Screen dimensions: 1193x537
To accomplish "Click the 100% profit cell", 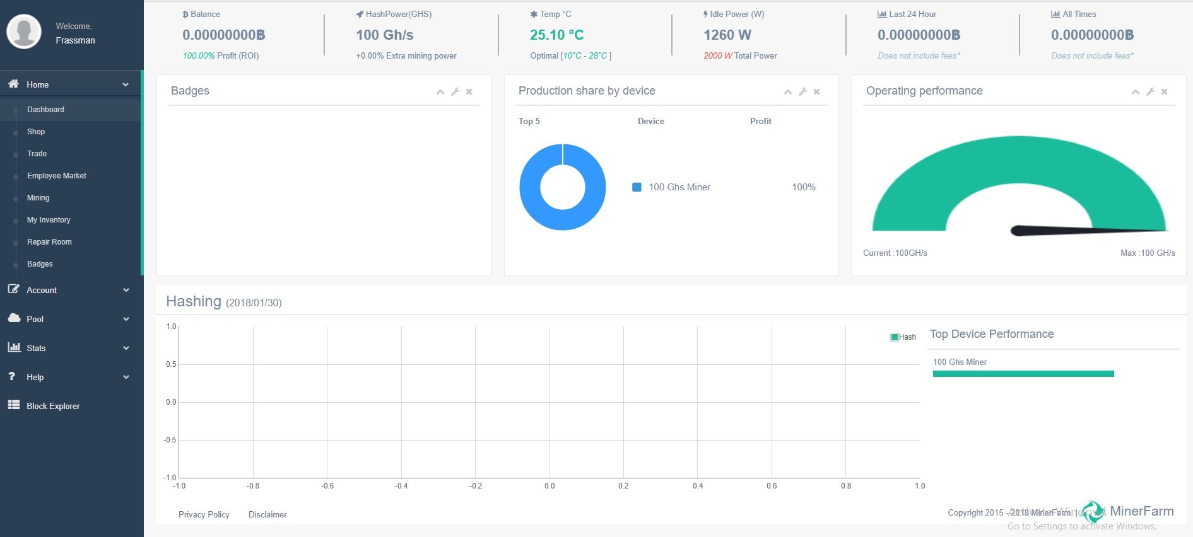I will (804, 187).
